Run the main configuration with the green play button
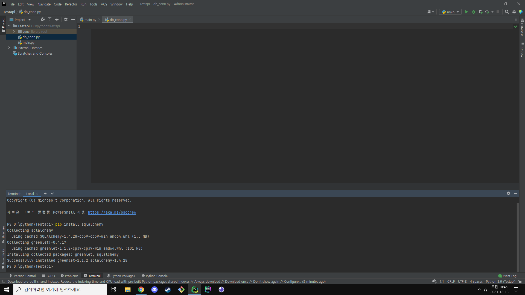Viewport: 525px width, 295px height. (x=466, y=12)
